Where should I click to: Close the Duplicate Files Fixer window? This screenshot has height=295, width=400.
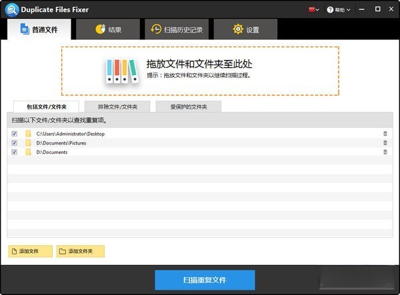[391, 9]
